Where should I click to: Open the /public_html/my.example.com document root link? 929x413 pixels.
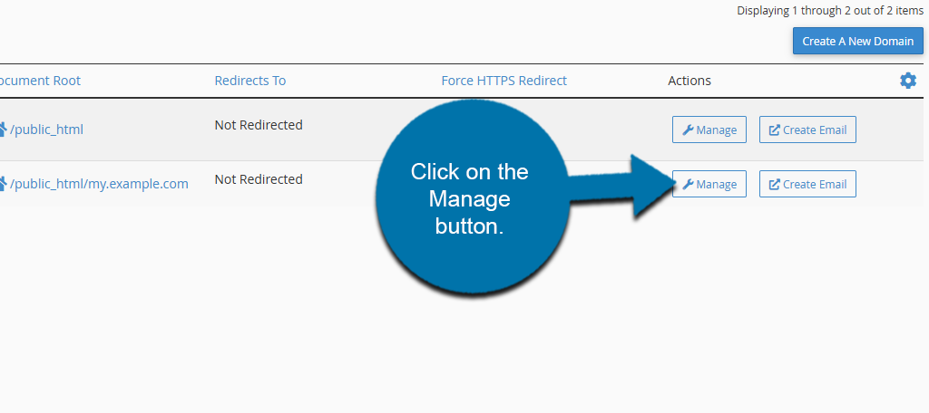pyautogui.click(x=99, y=184)
